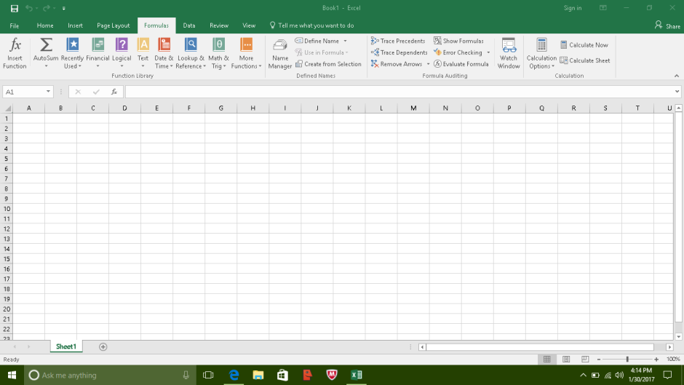Click inside the formula bar input
684x385 pixels.
(x=399, y=92)
